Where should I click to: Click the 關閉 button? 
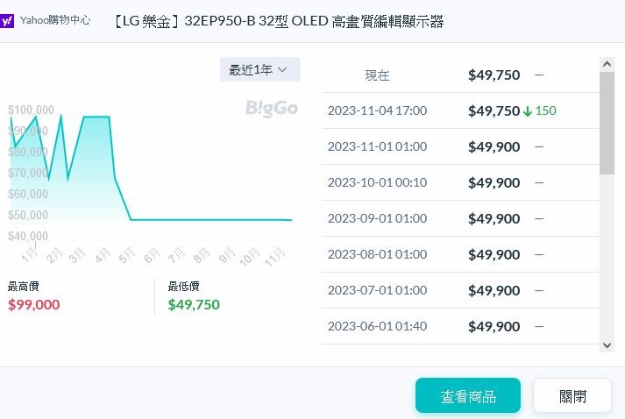[572, 395]
